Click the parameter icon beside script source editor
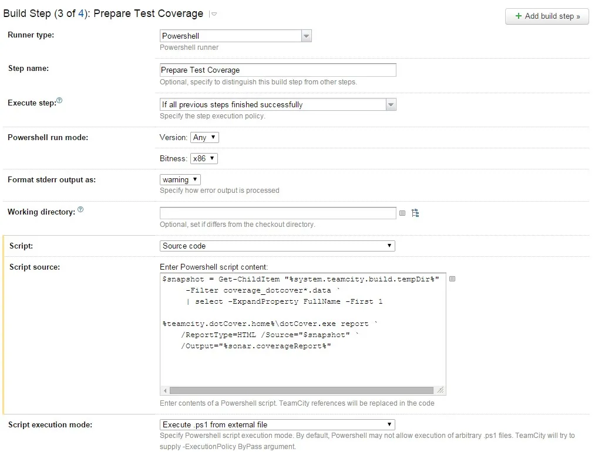595x452 pixels. point(452,279)
